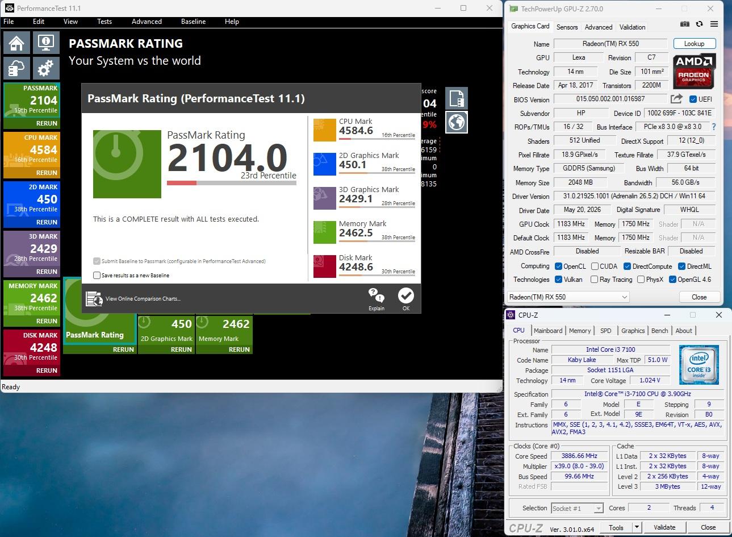Viewport: 732px width, 537px height.
Task: Click the save results document icon
Action: click(x=457, y=98)
